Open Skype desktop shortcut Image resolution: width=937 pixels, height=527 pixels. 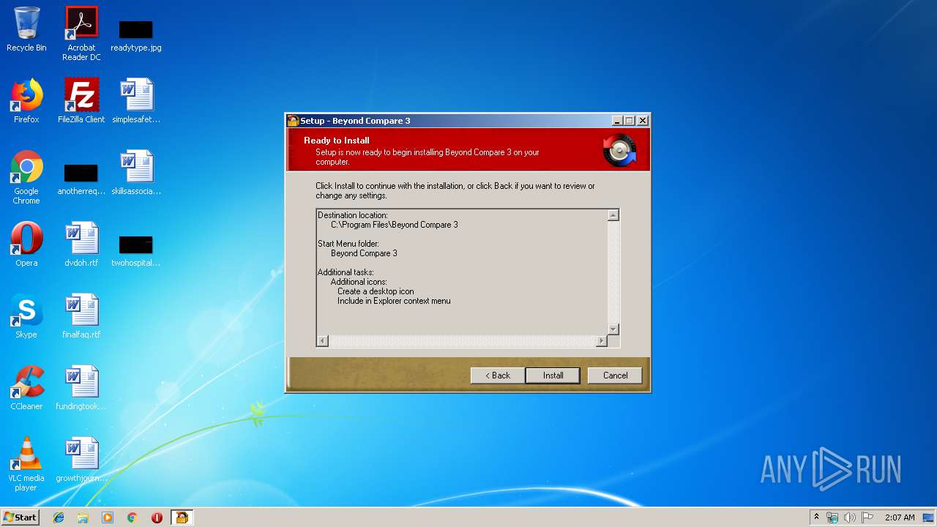pyautogui.click(x=26, y=316)
